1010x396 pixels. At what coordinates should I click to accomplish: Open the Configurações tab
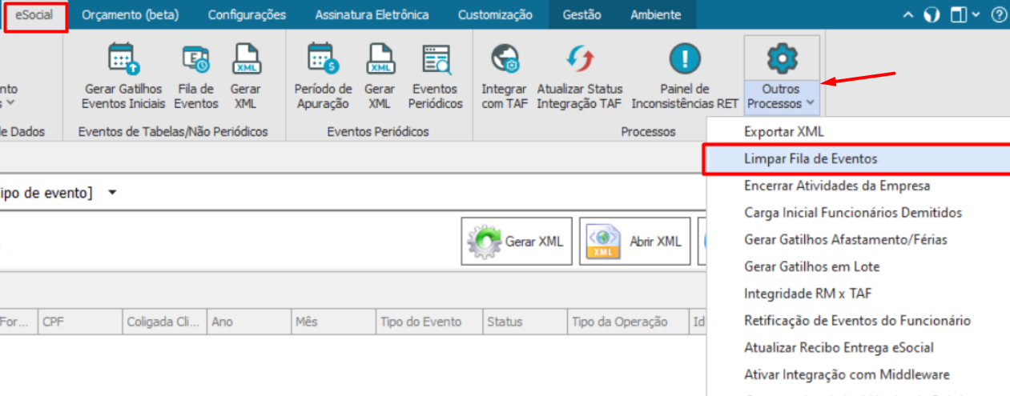tap(247, 15)
